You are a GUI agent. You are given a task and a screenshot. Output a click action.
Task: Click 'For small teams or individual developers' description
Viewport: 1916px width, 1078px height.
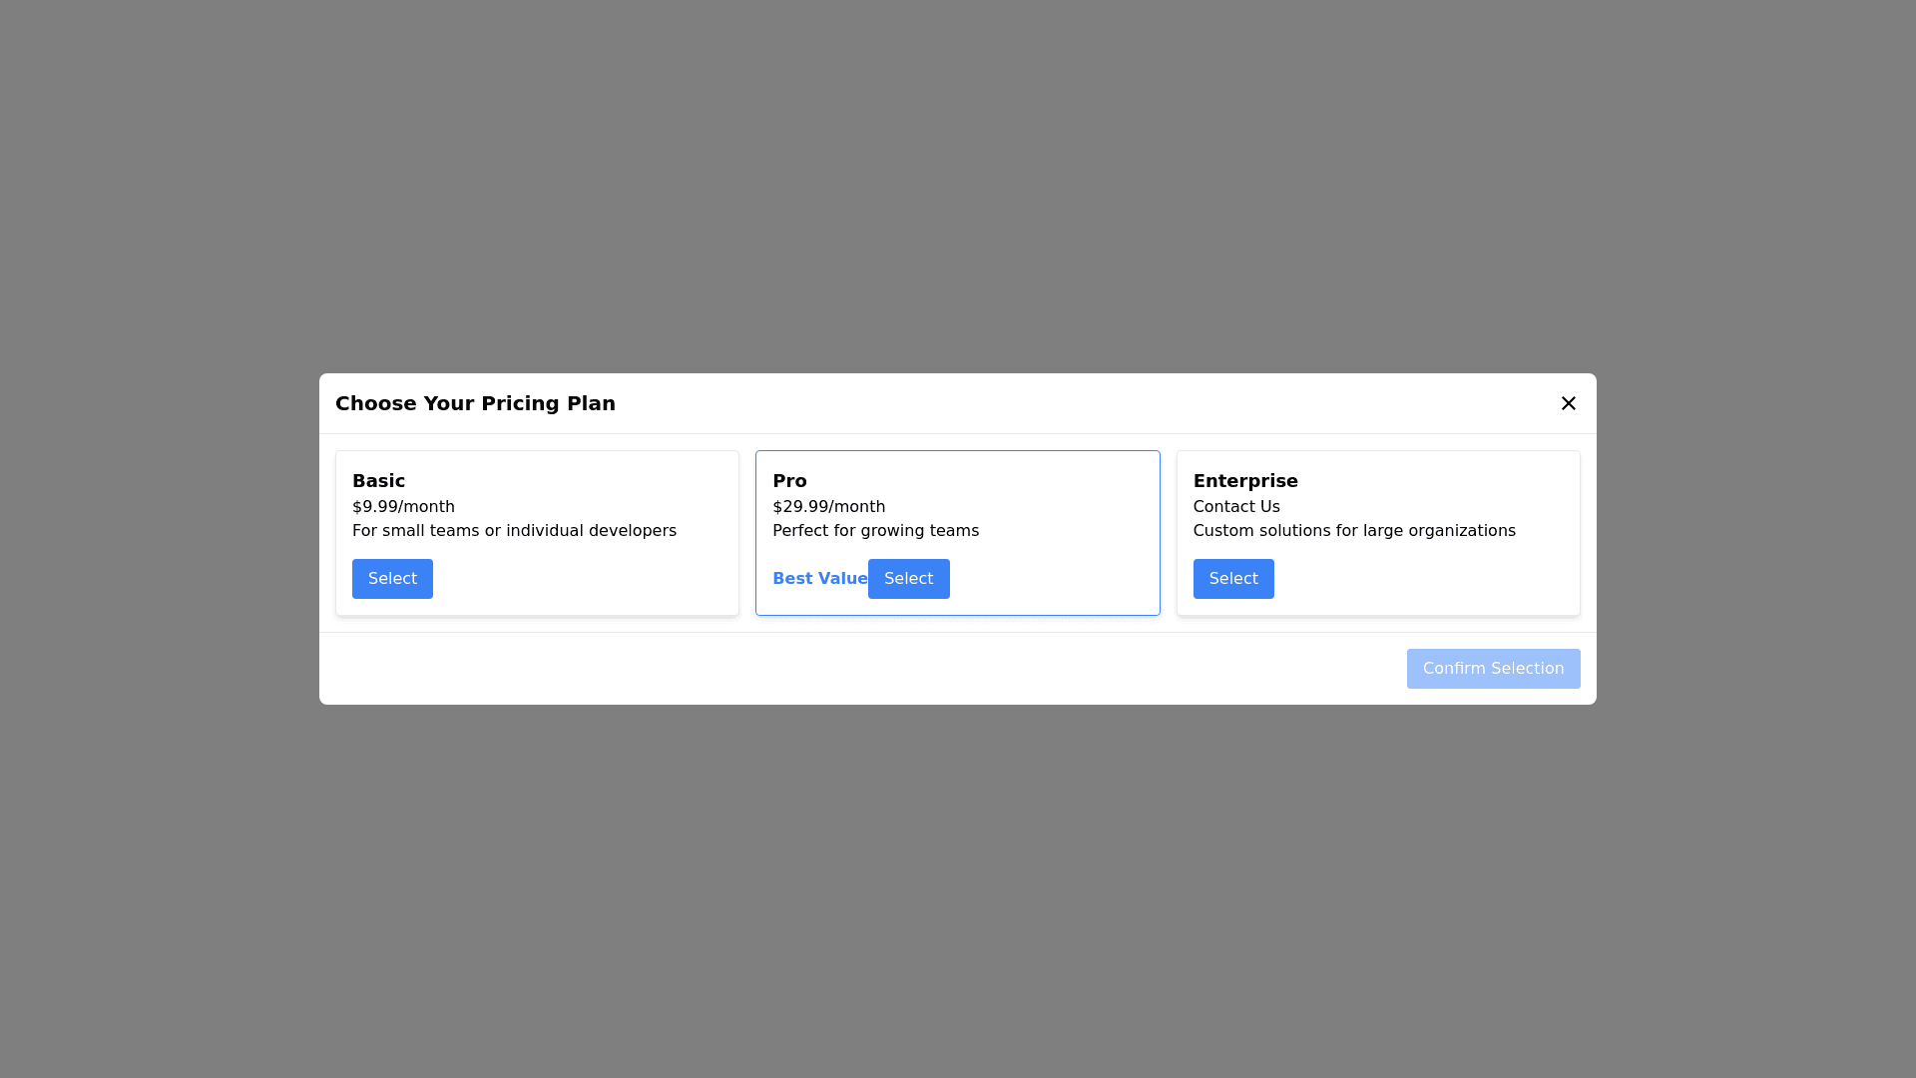(x=514, y=531)
